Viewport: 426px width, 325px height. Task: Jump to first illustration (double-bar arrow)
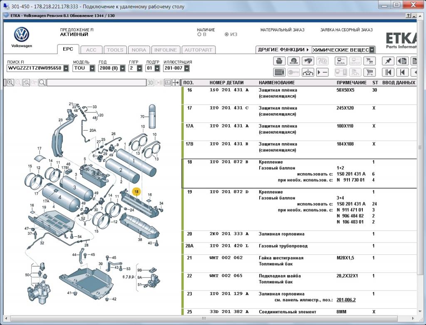click(388, 72)
